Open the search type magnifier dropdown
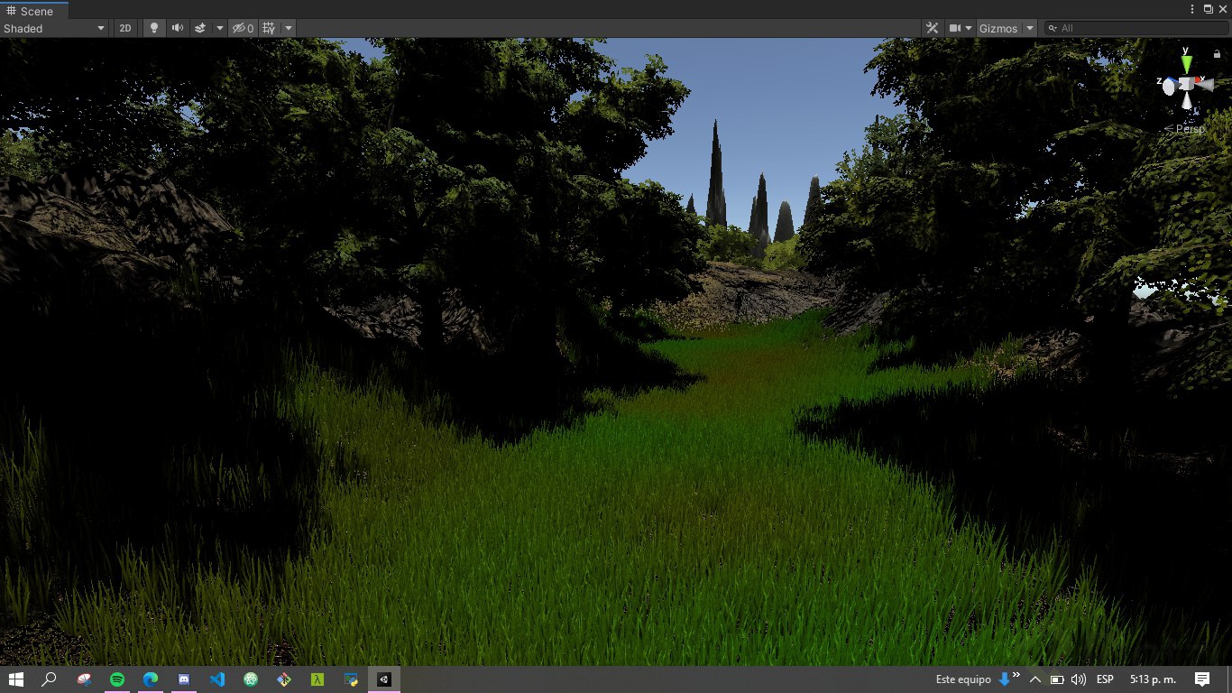 [x=1053, y=28]
